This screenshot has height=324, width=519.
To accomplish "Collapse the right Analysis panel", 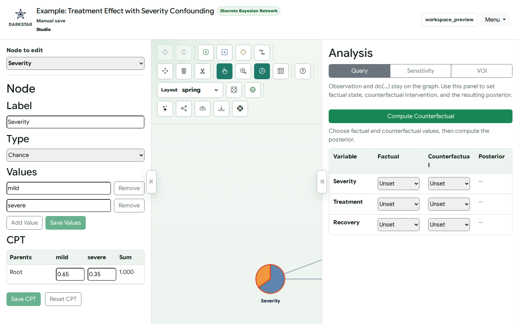I will [x=322, y=182].
